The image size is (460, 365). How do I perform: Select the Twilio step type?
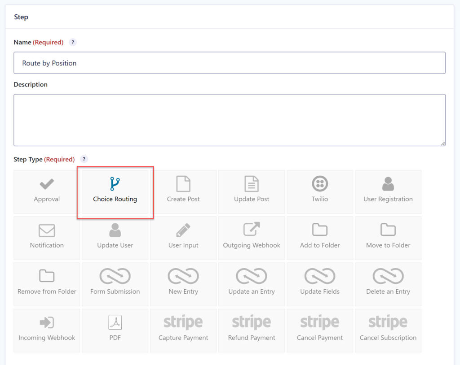click(320, 192)
